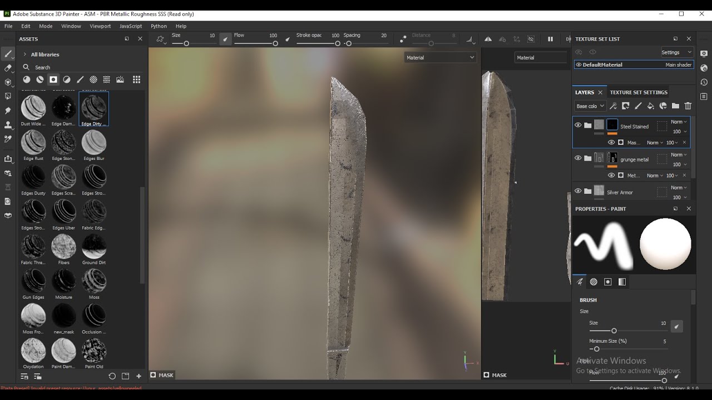The image size is (712, 400).
Task: Open the 3D viewport Material dropdown
Action: pyautogui.click(x=440, y=57)
